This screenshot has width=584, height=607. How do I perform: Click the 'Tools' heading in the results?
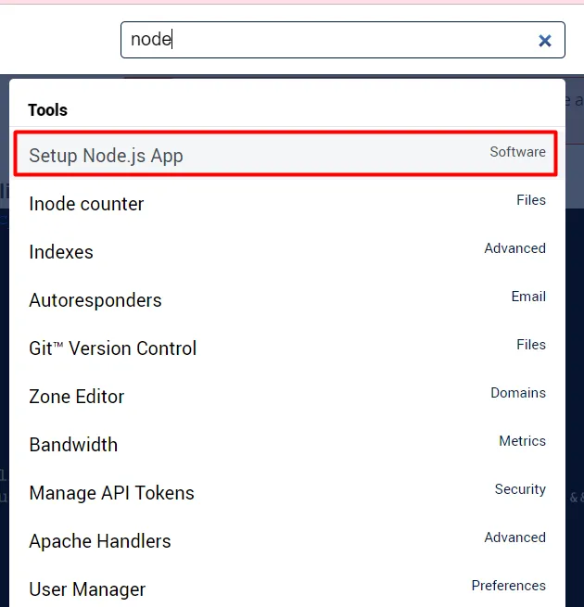(47, 110)
